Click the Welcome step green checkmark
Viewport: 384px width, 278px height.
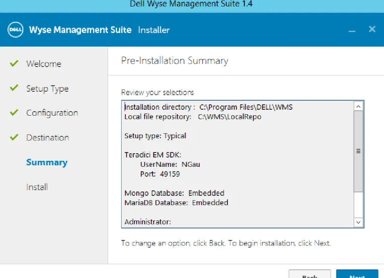coord(14,63)
